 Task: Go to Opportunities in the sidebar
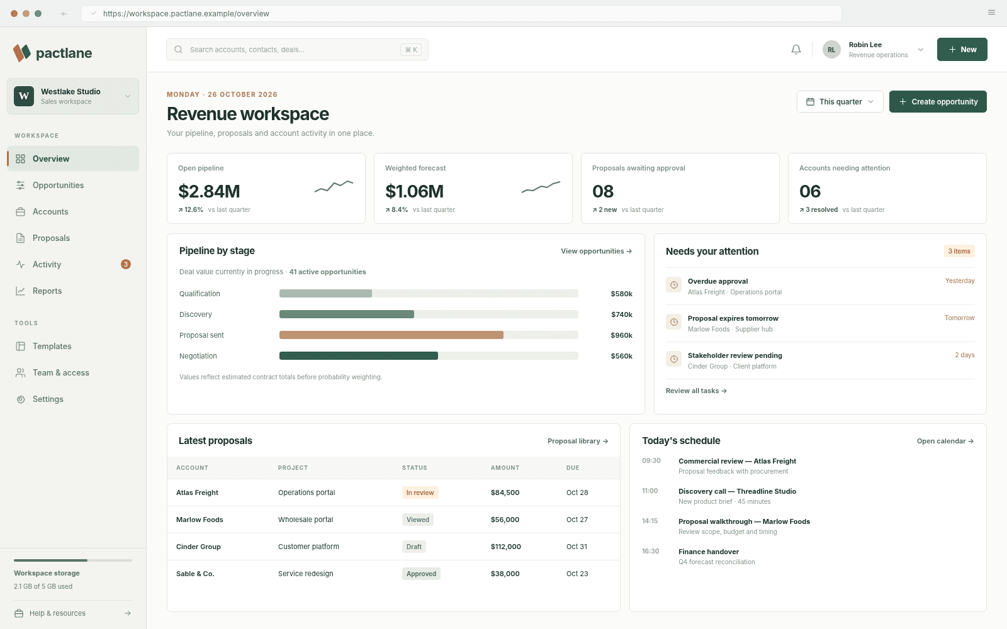coord(73,185)
